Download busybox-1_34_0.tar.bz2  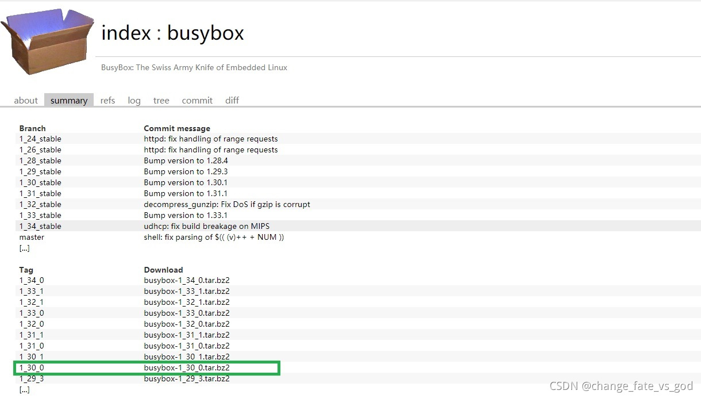[187, 280]
